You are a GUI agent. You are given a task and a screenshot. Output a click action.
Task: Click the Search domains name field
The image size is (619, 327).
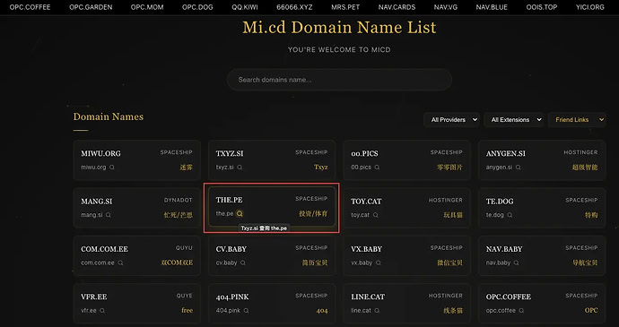[x=339, y=80]
